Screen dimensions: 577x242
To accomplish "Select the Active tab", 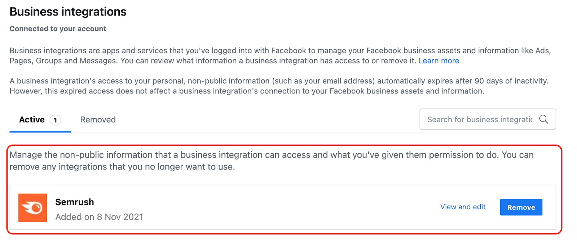I will (31, 119).
